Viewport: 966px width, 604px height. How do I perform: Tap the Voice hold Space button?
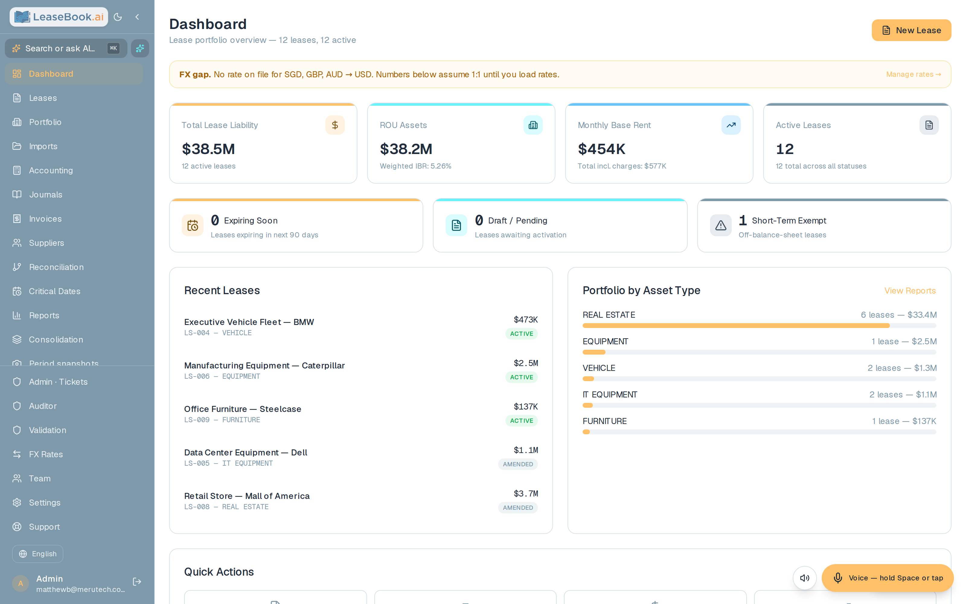point(888,578)
